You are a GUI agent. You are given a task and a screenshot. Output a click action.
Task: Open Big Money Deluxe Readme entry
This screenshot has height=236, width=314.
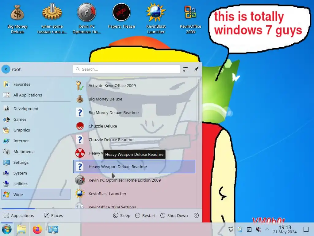click(134, 112)
